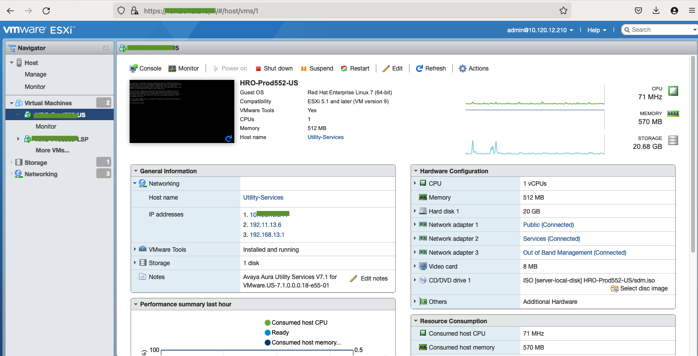Image resolution: width=698 pixels, height=356 pixels.
Task: Open the Monitor toolbar button
Action: (183, 69)
